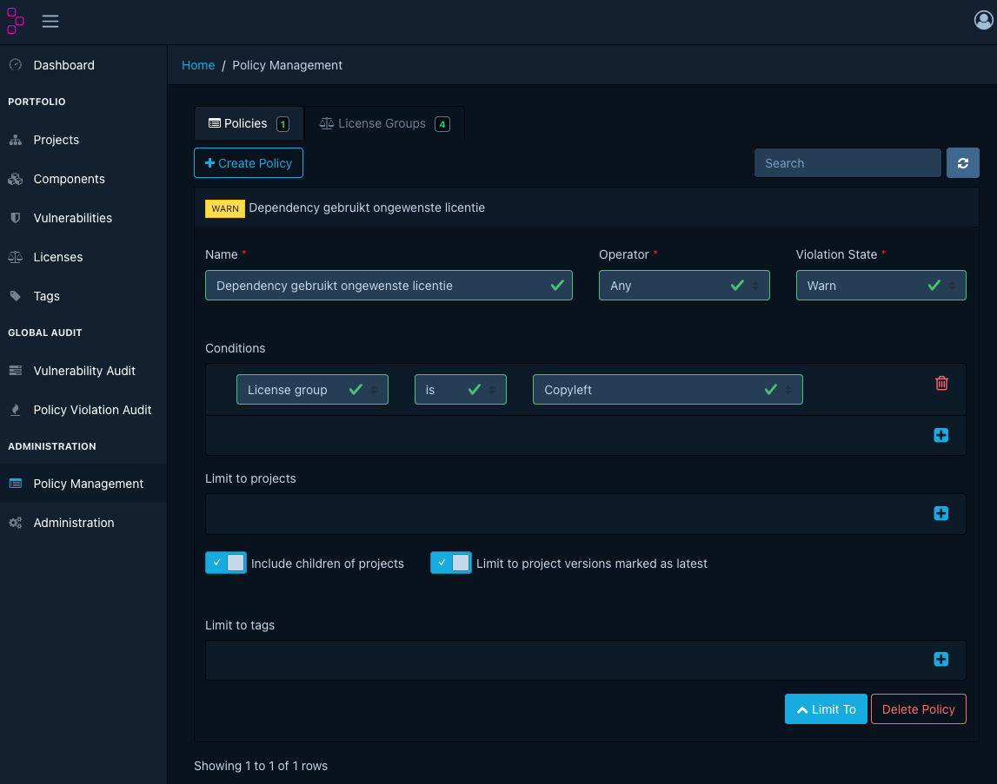Open the Copyleft value dropdown

pos(668,390)
